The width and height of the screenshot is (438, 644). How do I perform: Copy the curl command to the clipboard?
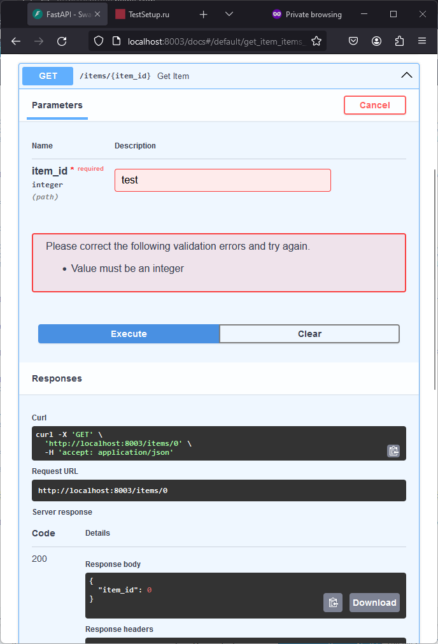(393, 451)
